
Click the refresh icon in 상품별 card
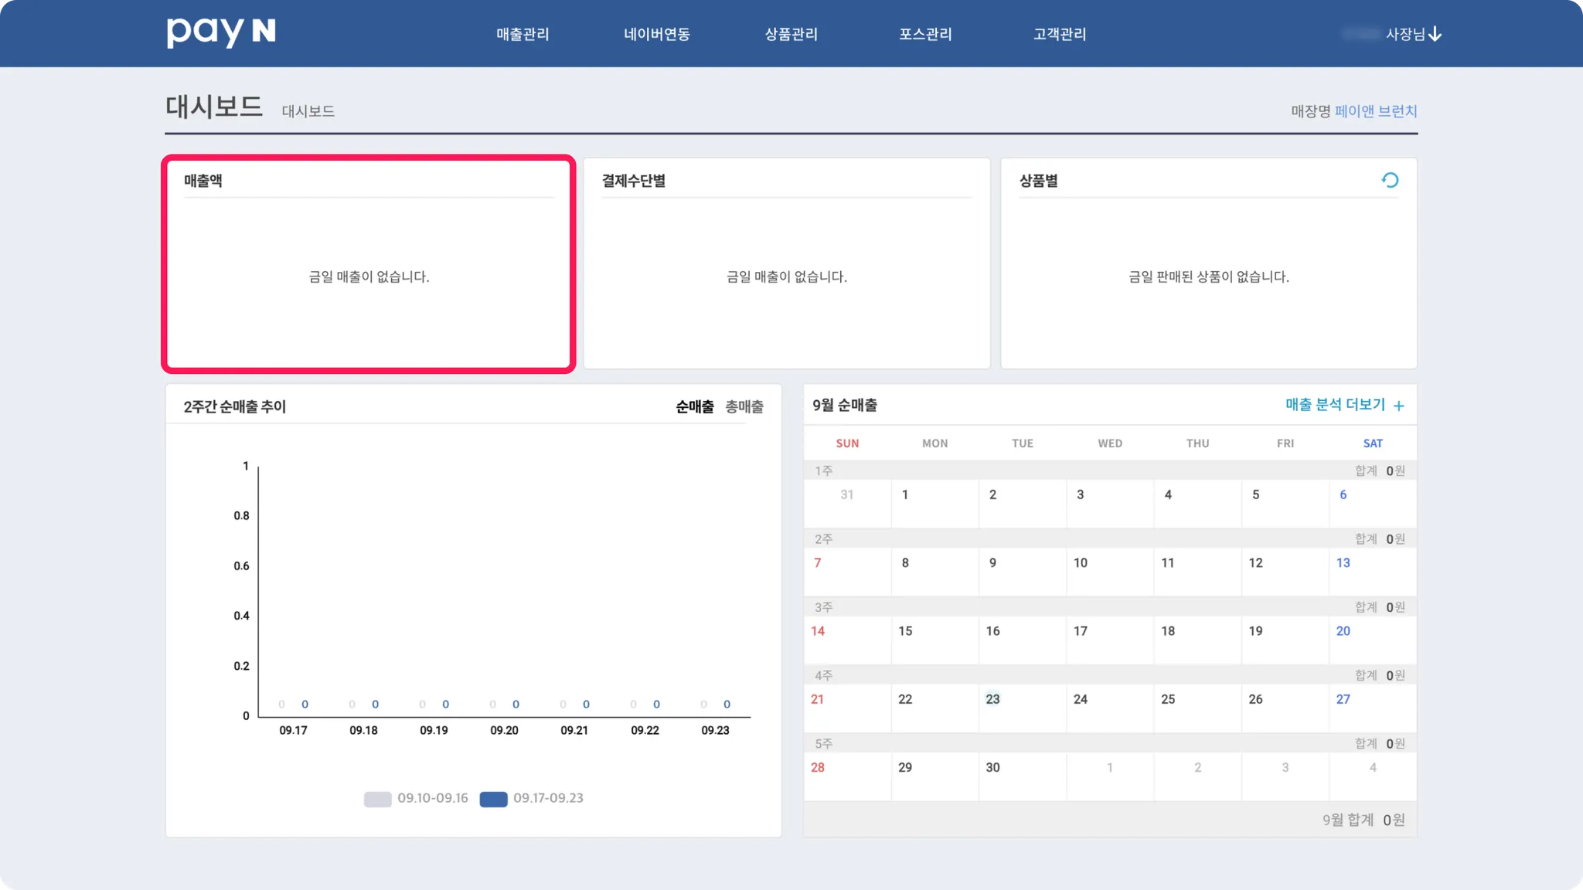point(1390,180)
